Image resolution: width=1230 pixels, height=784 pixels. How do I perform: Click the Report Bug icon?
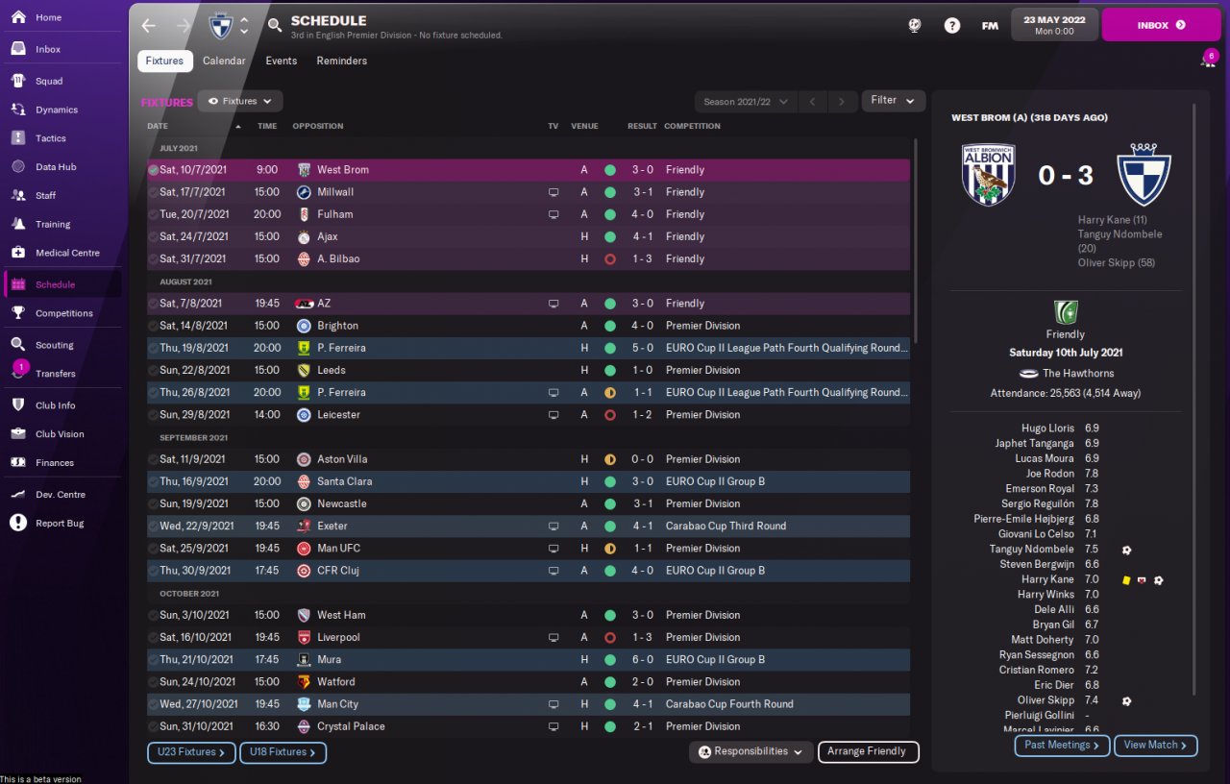18,523
